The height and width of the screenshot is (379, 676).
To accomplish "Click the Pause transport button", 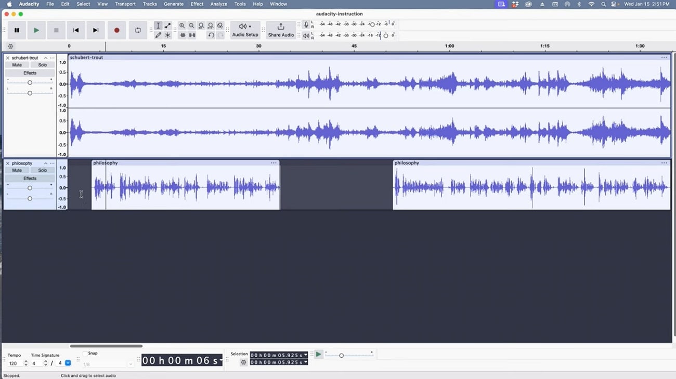I will pos(17,30).
